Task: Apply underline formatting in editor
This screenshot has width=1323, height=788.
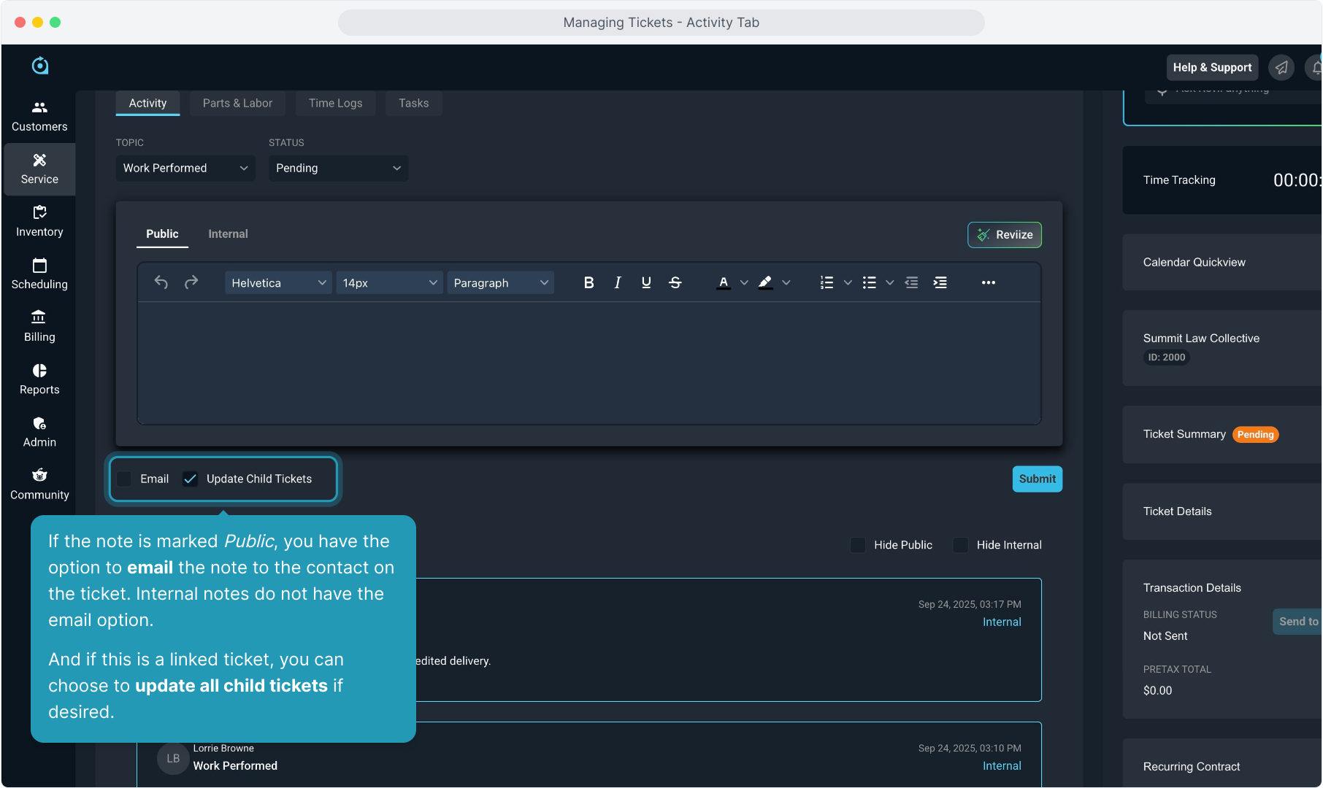Action: coord(646,283)
